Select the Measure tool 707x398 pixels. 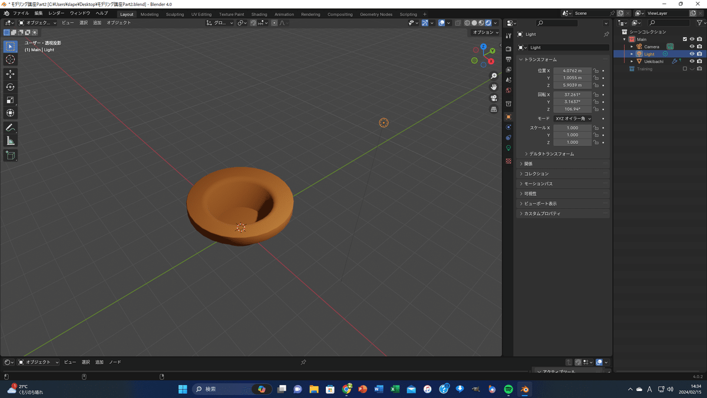(10, 141)
